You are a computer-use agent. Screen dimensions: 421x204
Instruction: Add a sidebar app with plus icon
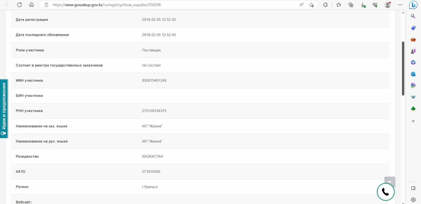click(x=413, y=121)
